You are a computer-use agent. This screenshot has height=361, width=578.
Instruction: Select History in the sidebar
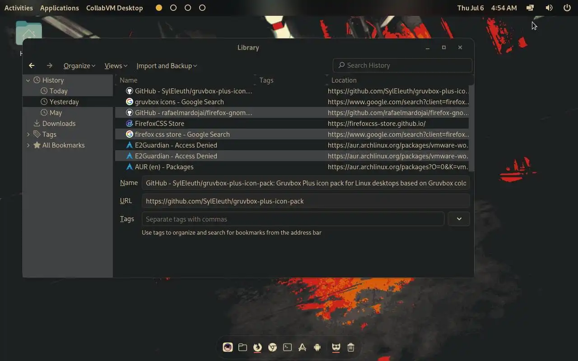(x=68, y=80)
